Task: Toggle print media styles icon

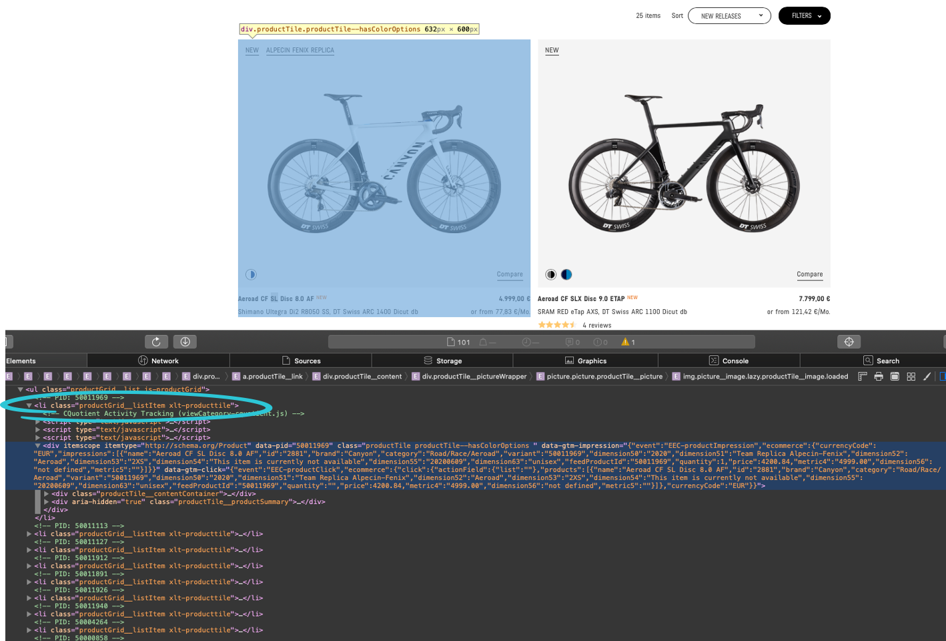Action: 879,377
